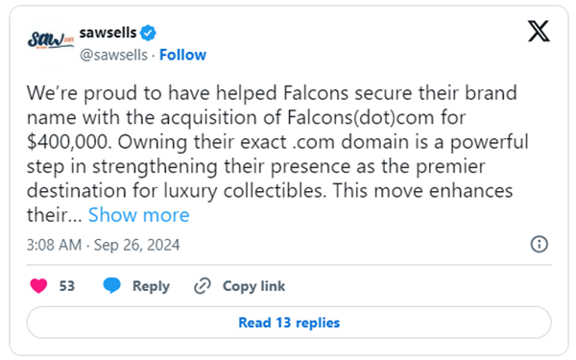Click the tweet body text paragraph
The image size is (576, 360).
pos(277,154)
